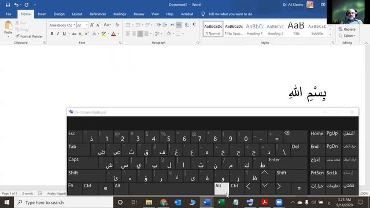Switch to the Insert tab
The height and width of the screenshot is (208, 370).
pos(42,14)
